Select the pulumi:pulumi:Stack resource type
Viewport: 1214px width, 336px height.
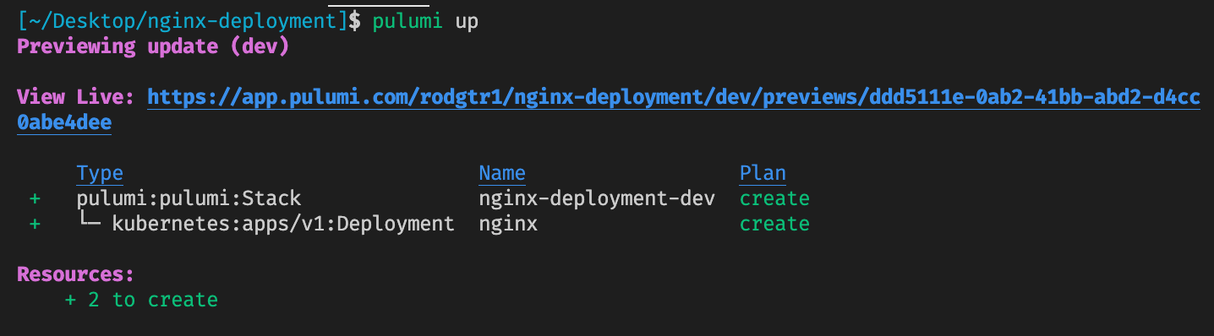click(x=189, y=198)
